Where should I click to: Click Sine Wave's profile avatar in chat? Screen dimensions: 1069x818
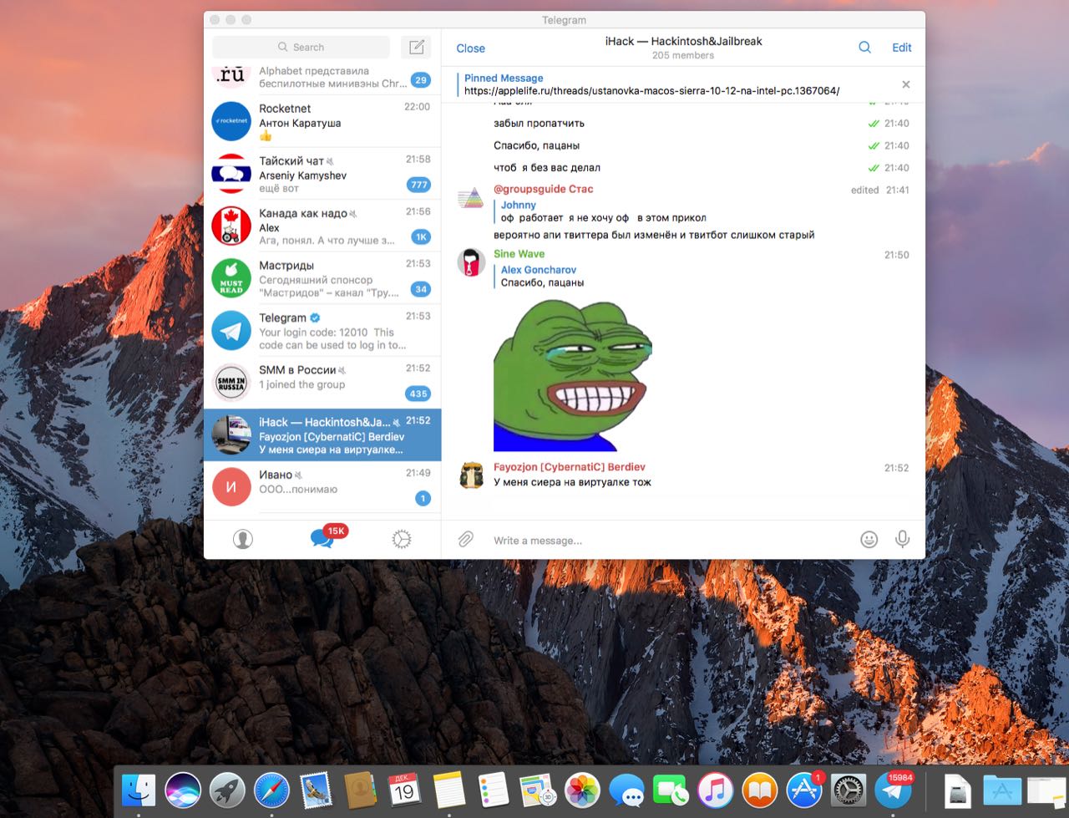point(471,262)
